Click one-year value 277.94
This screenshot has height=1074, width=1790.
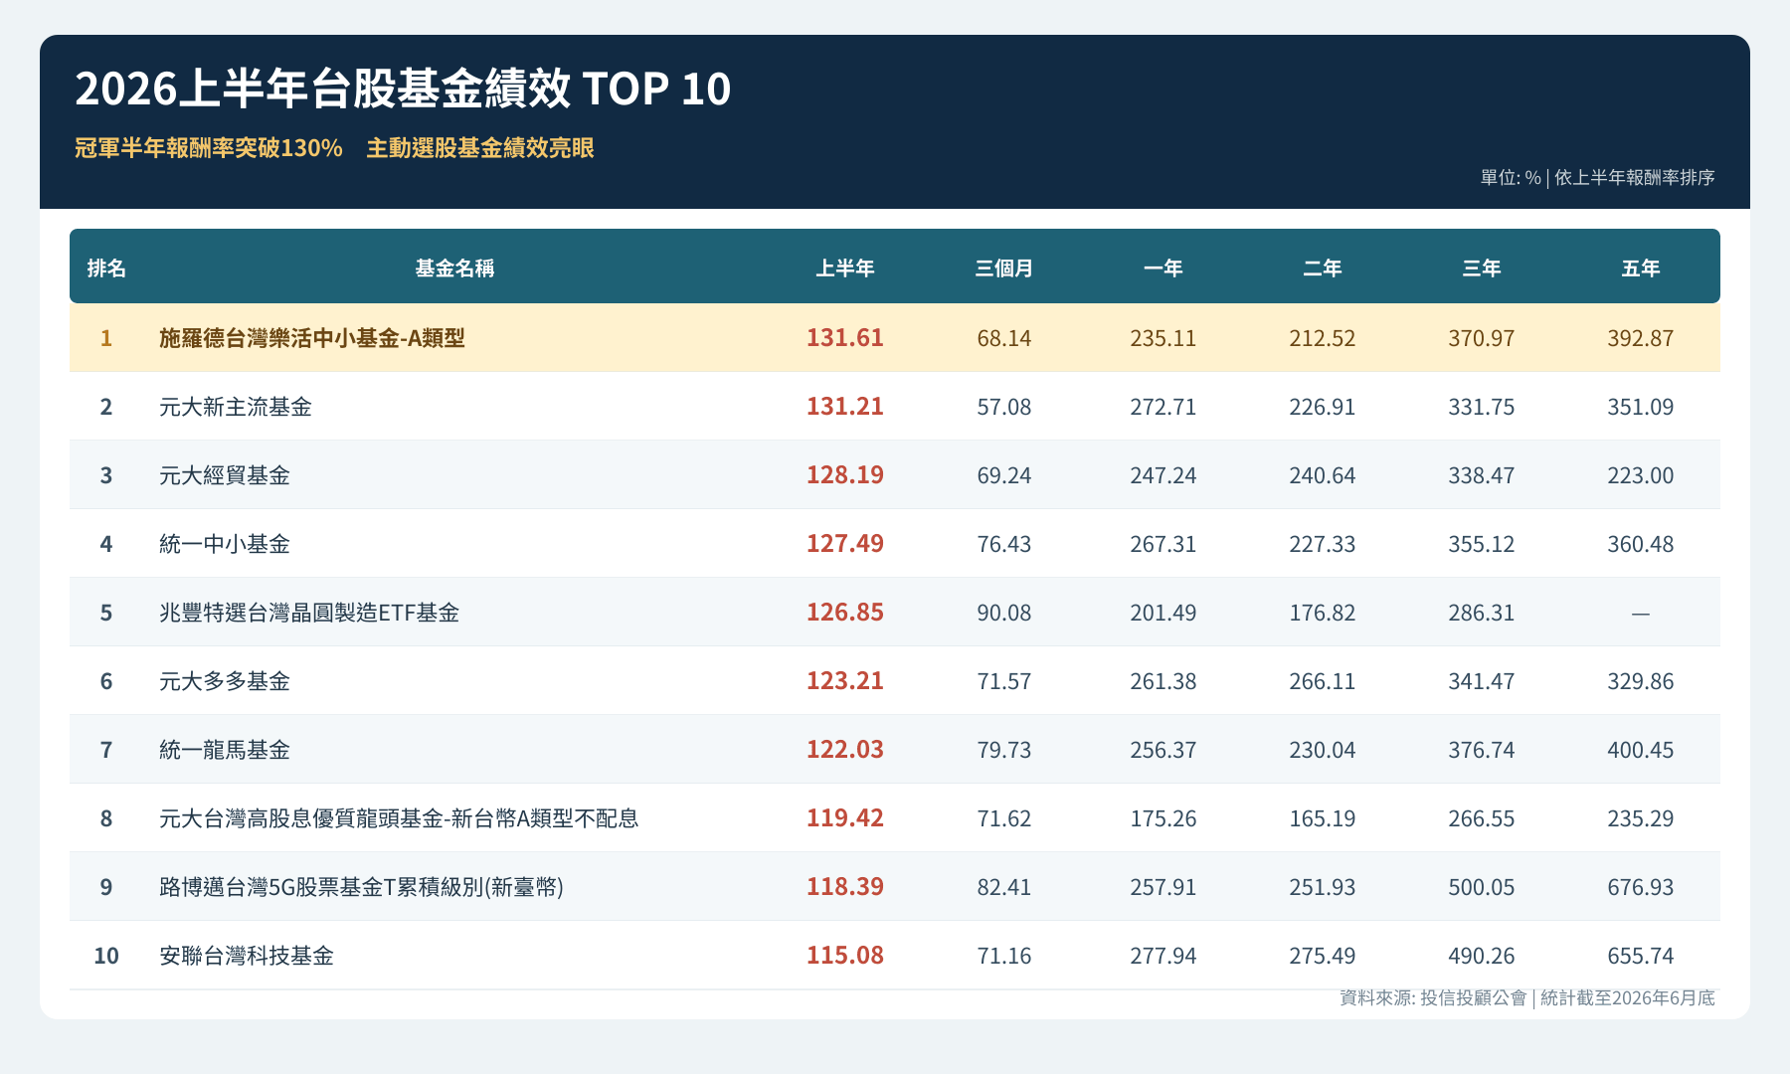1163,956
